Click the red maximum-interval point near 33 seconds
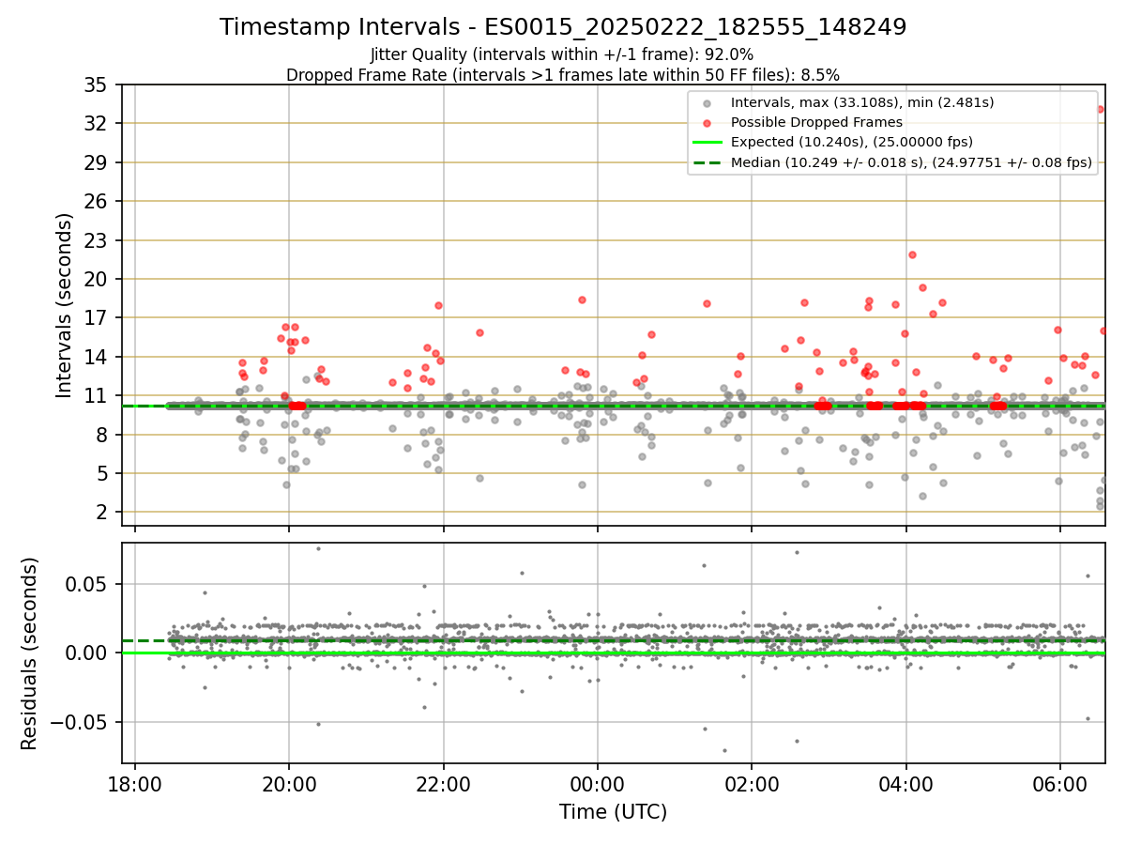 (x=1100, y=109)
